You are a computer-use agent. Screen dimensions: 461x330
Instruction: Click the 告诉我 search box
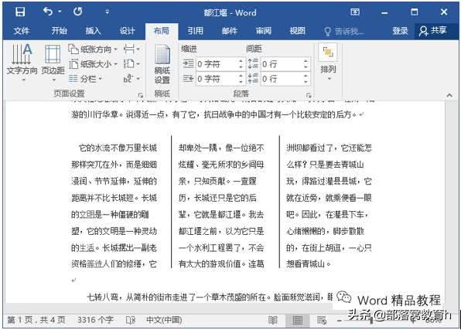coord(344,31)
